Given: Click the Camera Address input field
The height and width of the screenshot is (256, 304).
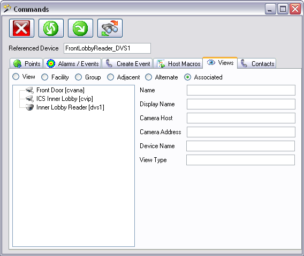Looking at the screenshot, I should click(241, 132).
